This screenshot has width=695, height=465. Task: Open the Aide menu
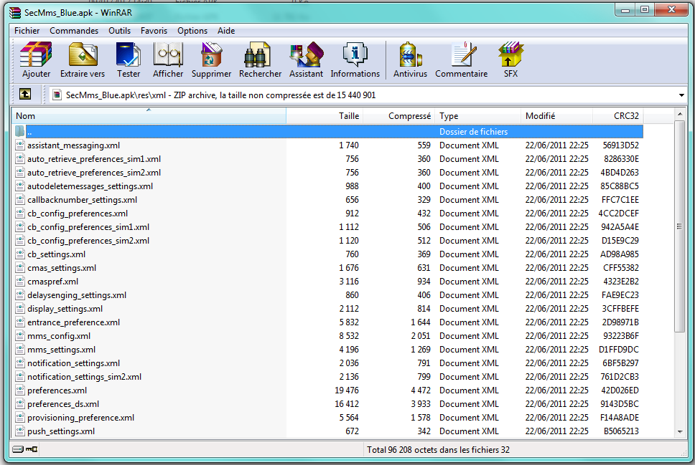tap(226, 31)
